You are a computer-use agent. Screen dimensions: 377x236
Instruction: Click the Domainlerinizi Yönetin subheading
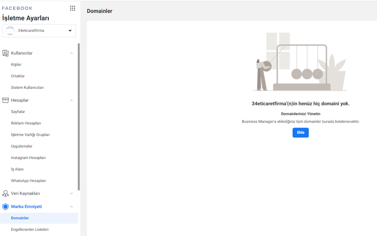(x=300, y=114)
